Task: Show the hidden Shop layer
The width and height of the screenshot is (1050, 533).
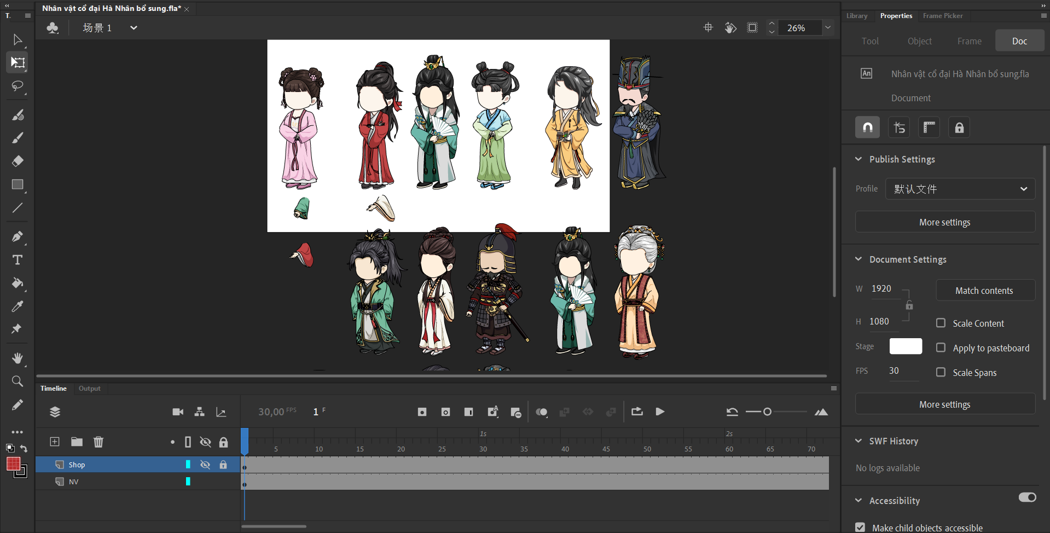Action: [205, 465]
